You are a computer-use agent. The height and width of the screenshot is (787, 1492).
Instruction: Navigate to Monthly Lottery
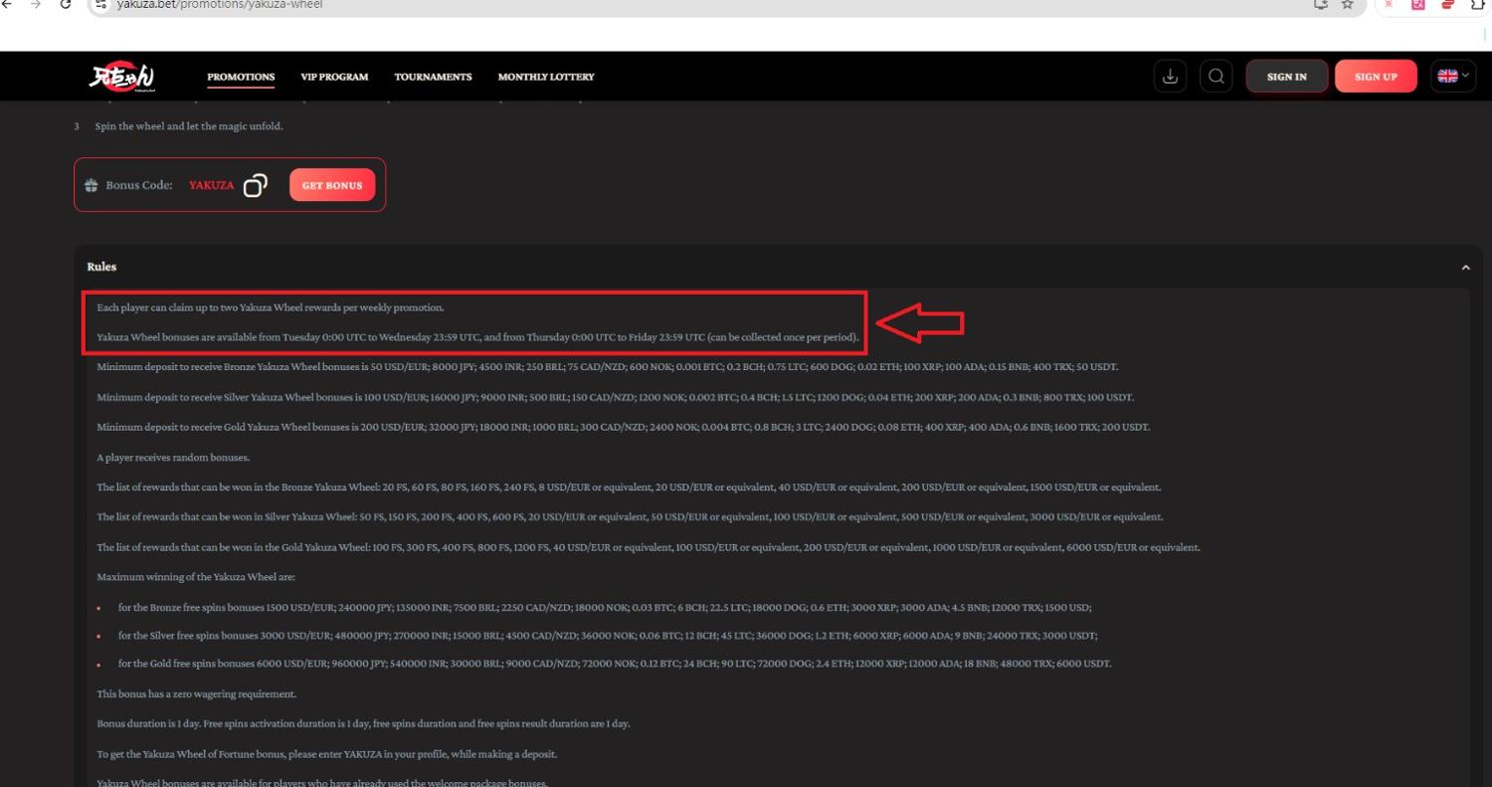pyautogui.click(x=546, y=77)
